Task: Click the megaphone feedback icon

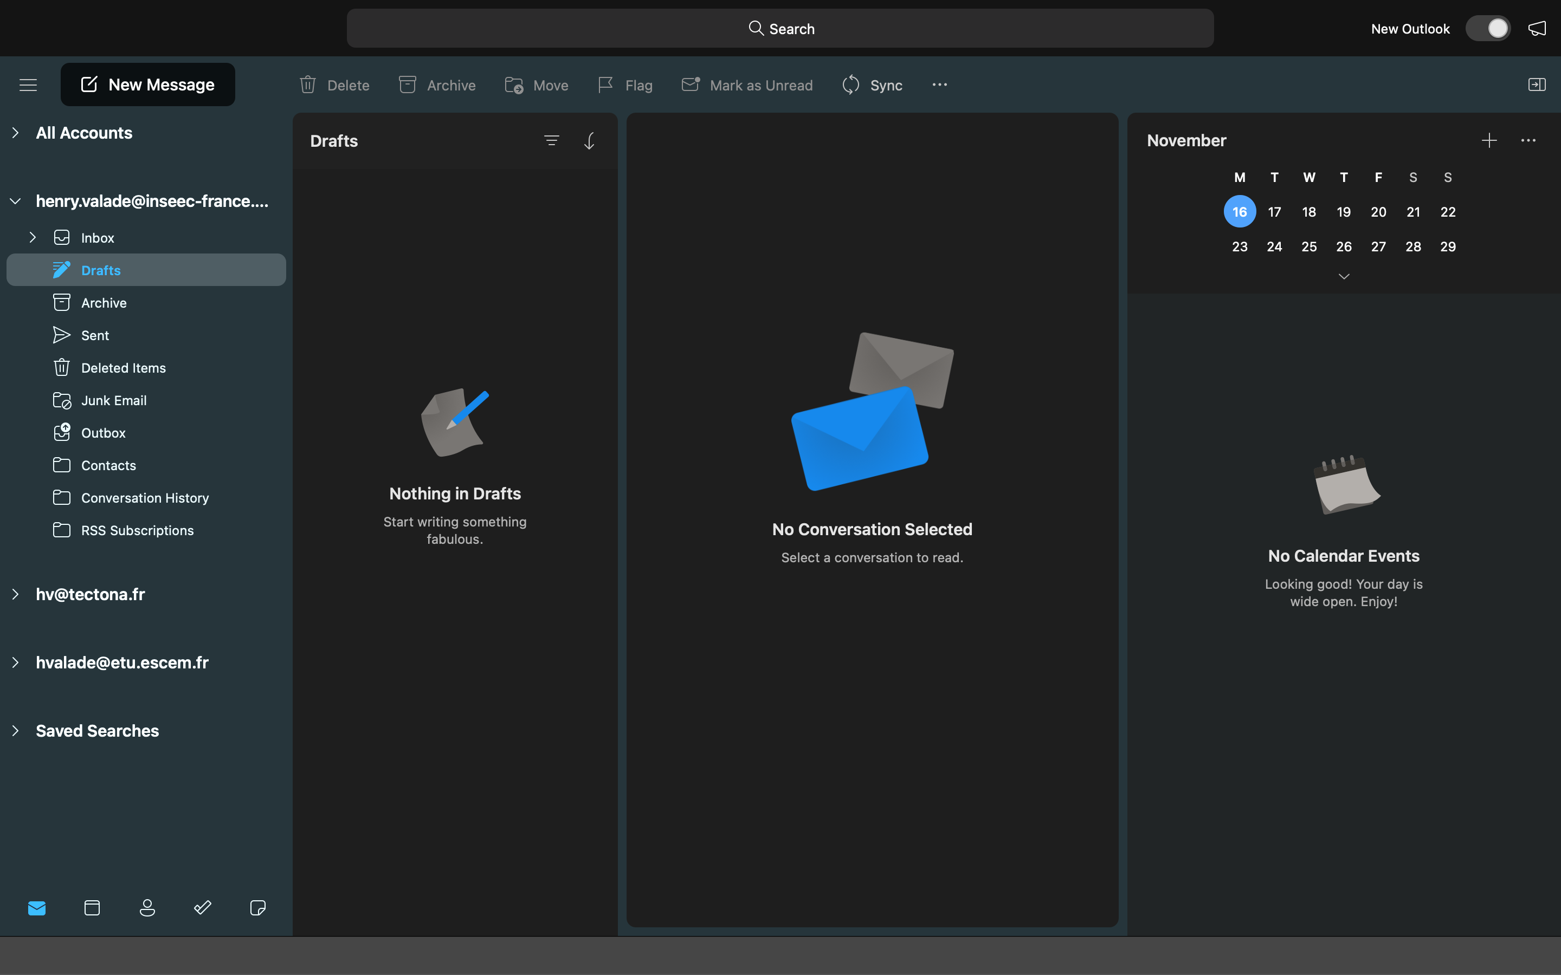Action: coord(1537,28)
